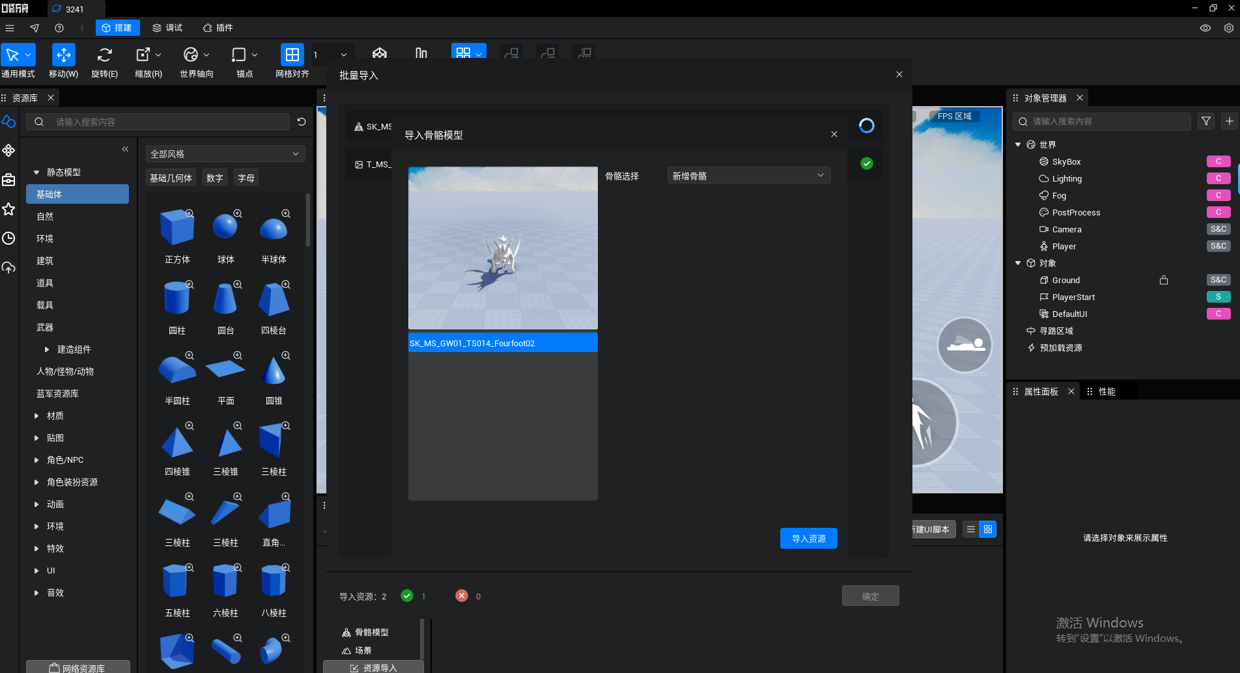This screenshot has height=673, width=1240.
Task: Click the 确定 confirm button
Action: coord(870,596)
